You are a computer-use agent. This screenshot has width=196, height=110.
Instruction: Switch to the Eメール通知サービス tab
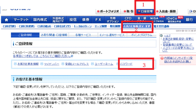point(112,35)
